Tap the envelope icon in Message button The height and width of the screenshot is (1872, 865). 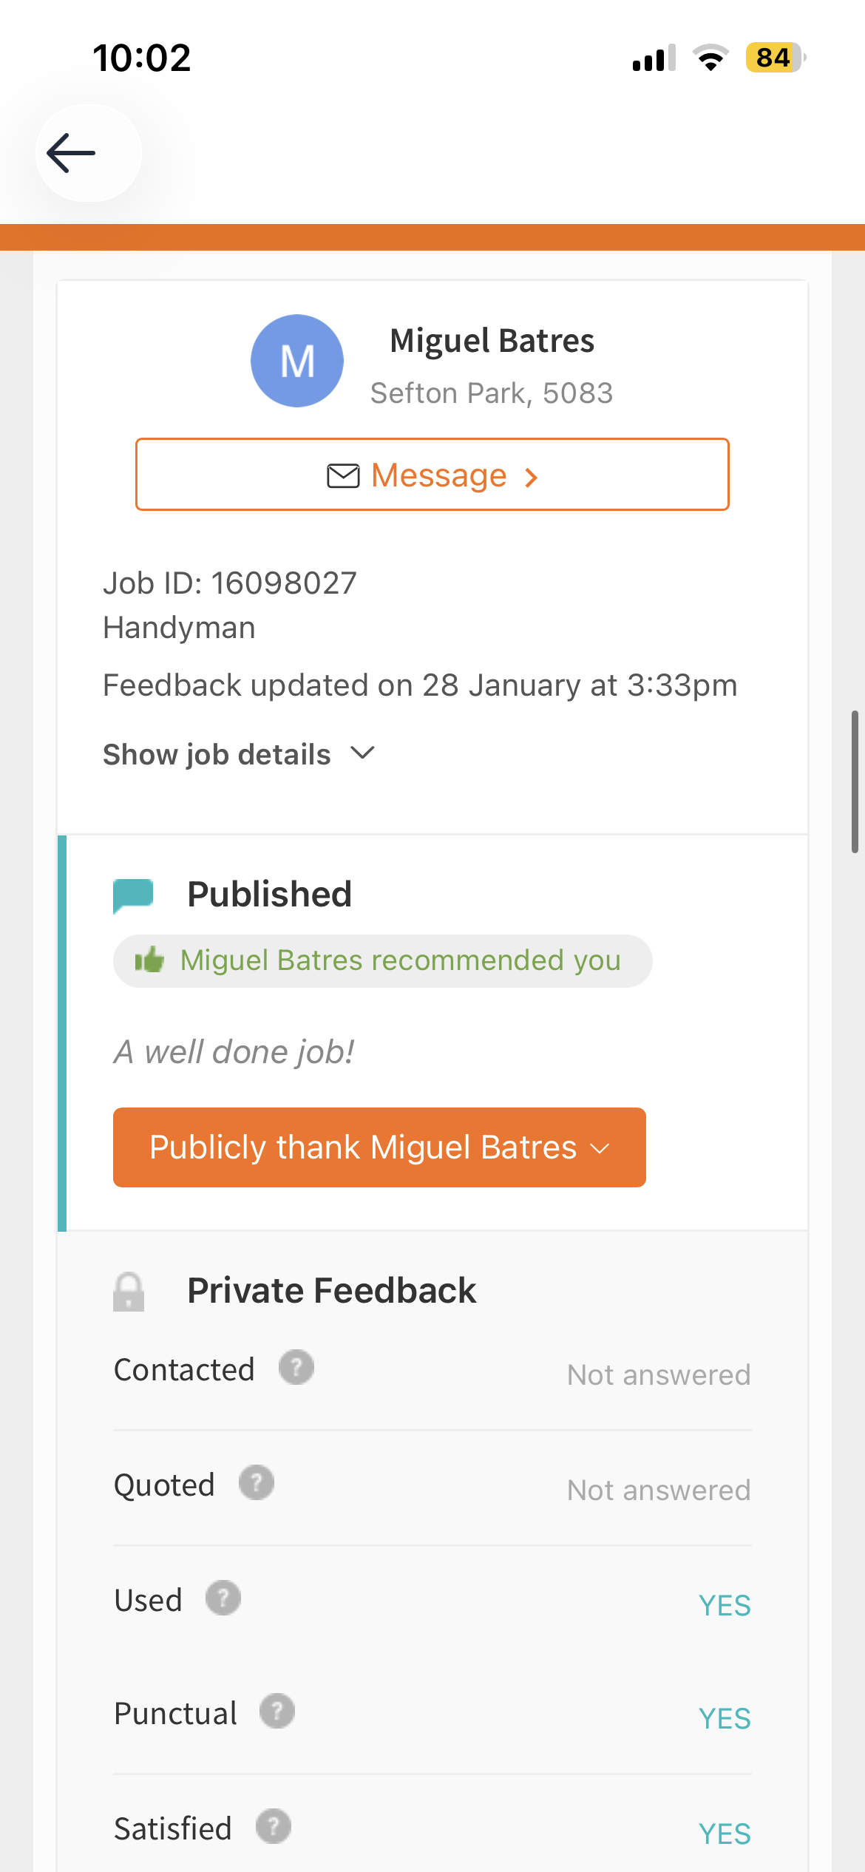pos(343,475)
